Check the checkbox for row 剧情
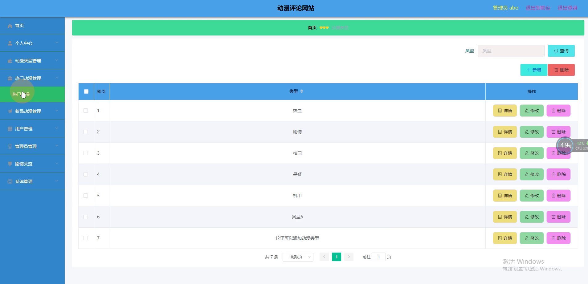 [x=86, y=132]
